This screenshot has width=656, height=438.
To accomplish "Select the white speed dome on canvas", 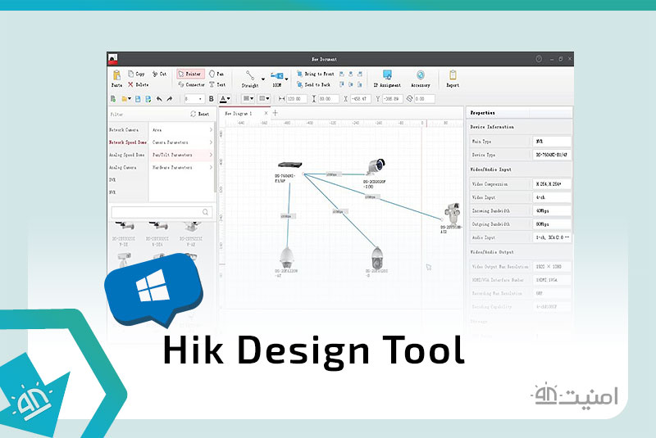I will 286,258.
